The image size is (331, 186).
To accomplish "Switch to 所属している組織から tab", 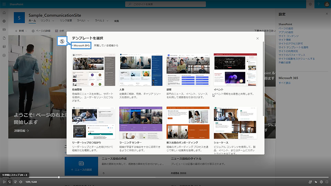I will [106, 45].
